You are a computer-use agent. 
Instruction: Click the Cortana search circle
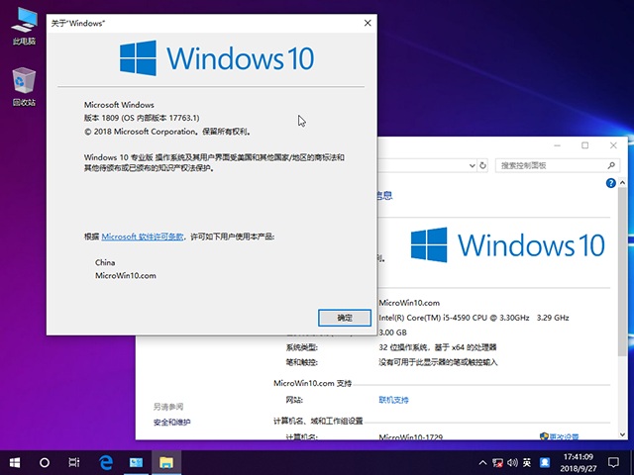[45, 461]
